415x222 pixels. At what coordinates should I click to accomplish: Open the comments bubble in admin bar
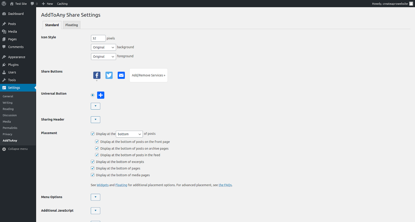coord(32,4)
